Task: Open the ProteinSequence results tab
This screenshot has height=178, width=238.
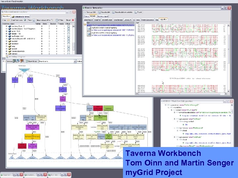Action: pos(147,20)
